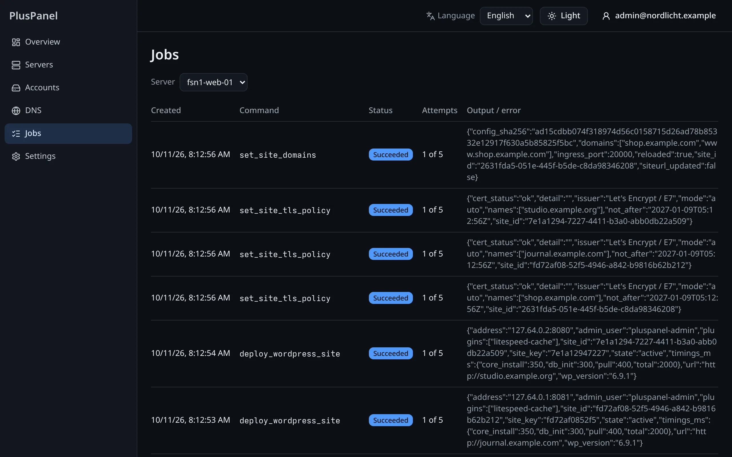732x457 pixels.
Task: Click the Jobs checklist icon
Action: coord(16,134)
